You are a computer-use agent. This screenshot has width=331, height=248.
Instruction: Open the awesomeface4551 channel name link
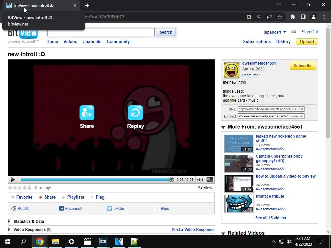259,63
